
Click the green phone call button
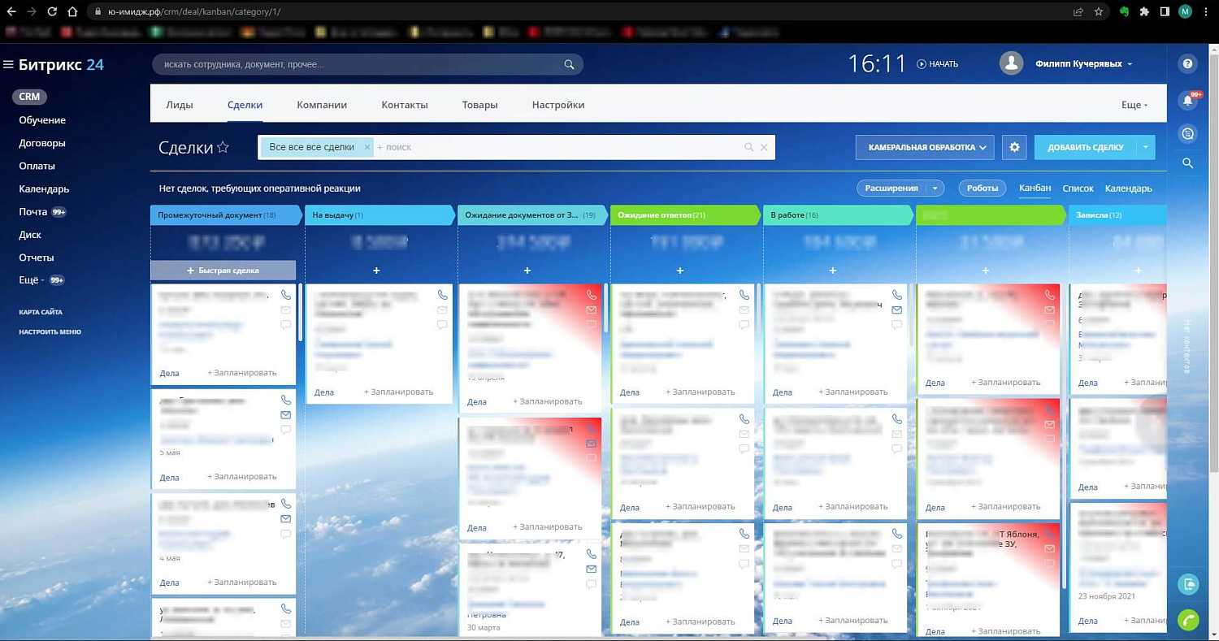(x=1187, y=621)
